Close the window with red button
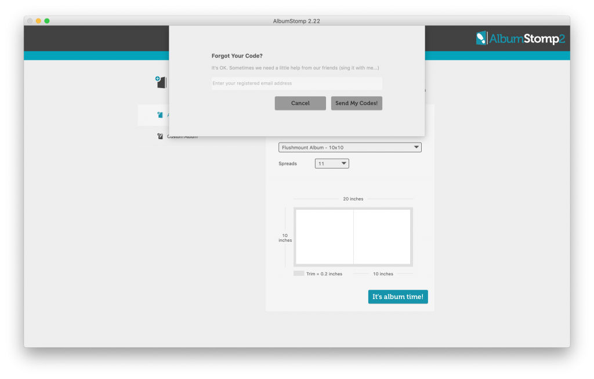 tap(30, 21)
